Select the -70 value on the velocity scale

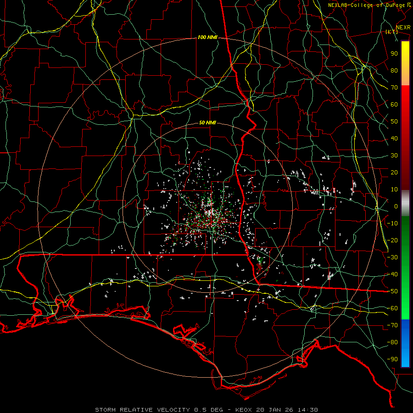392,325
